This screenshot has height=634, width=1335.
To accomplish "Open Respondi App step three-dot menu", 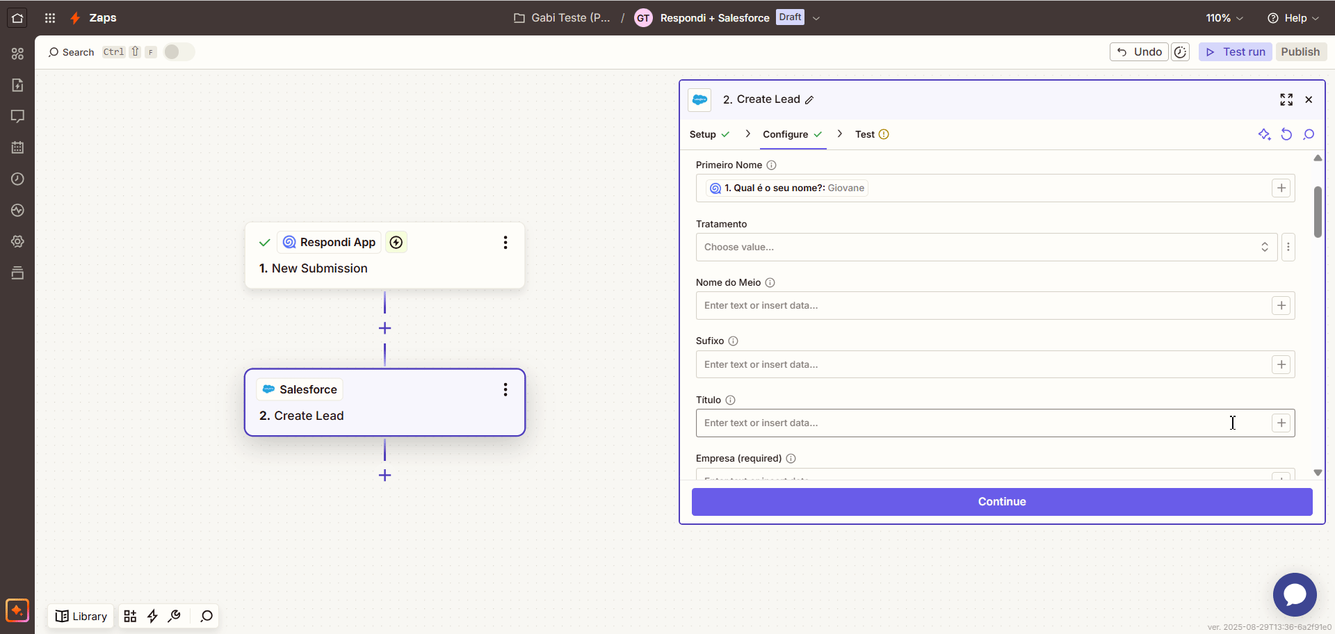I will click(x=505, y=242).
